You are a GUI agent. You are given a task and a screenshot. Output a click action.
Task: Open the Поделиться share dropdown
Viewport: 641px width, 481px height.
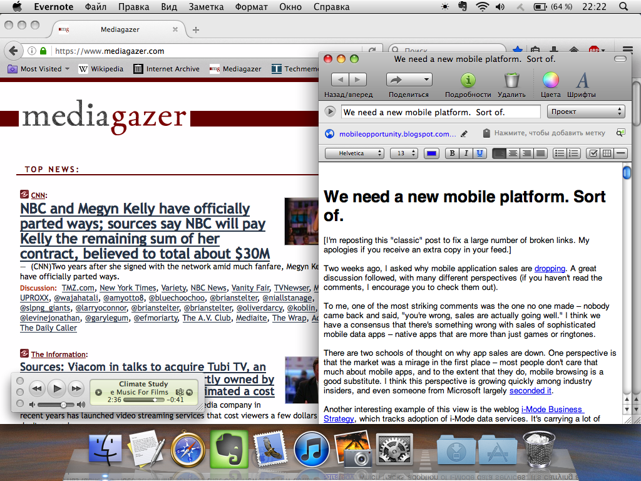pos(409,80)
